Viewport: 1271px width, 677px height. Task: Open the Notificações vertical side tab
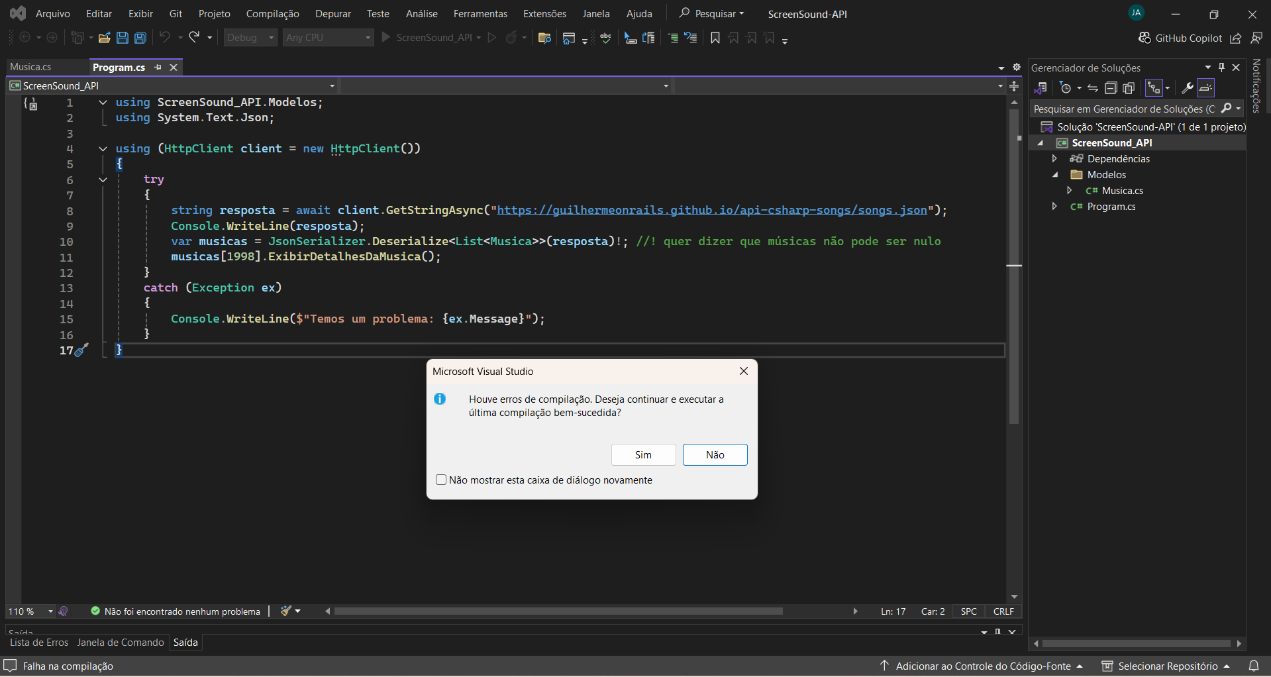coord(1256,85)
